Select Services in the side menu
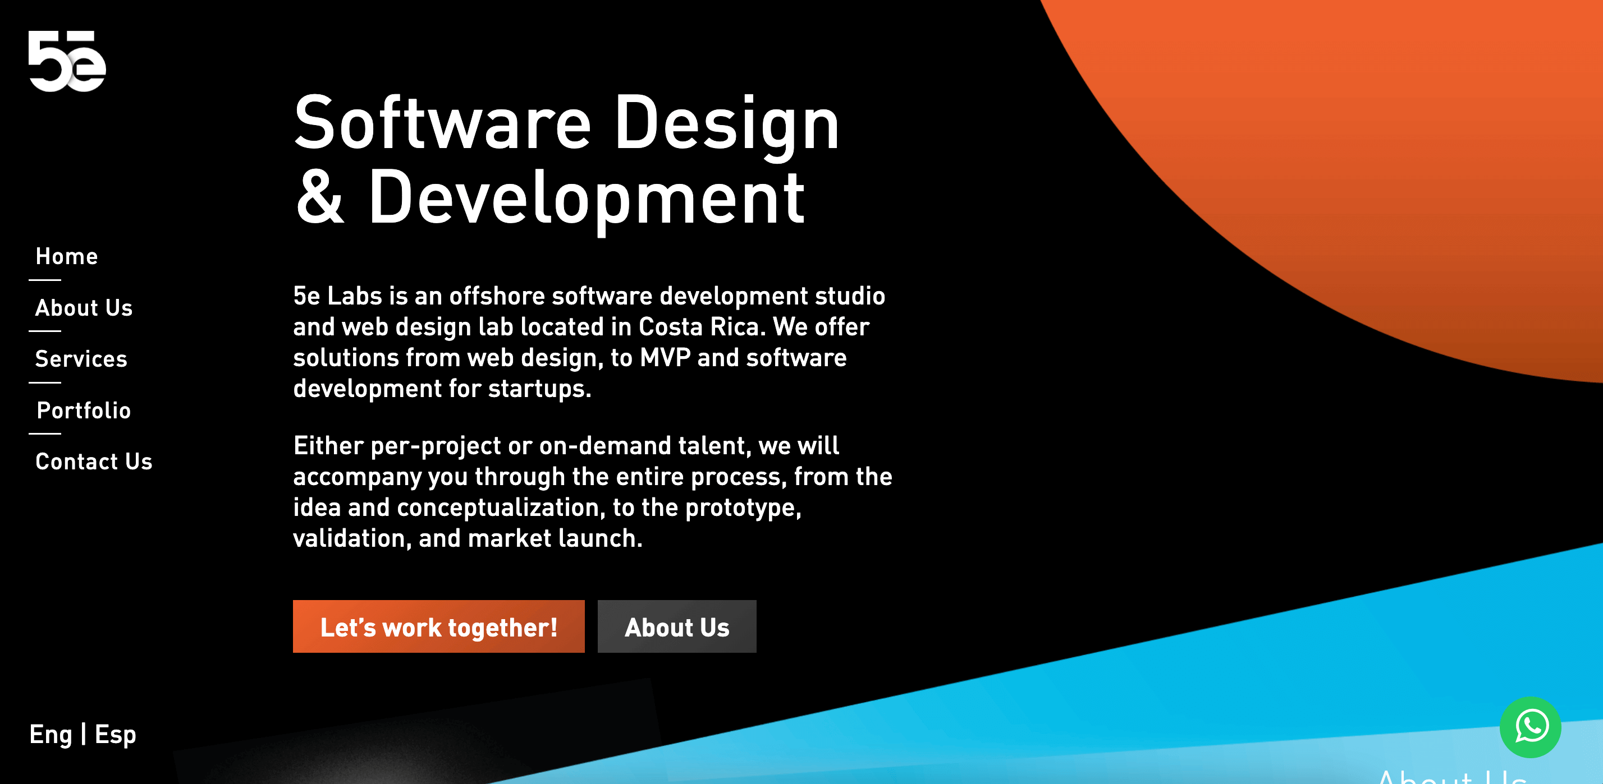Image resolution: width=1603 pixels, height=784 pixels. coord(81,359)
